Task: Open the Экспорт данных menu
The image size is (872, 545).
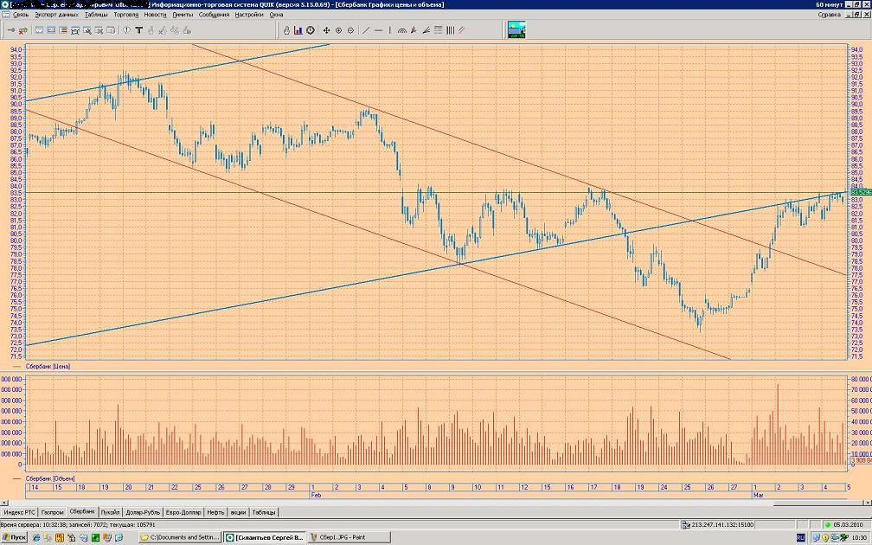Action: (57, 15)
